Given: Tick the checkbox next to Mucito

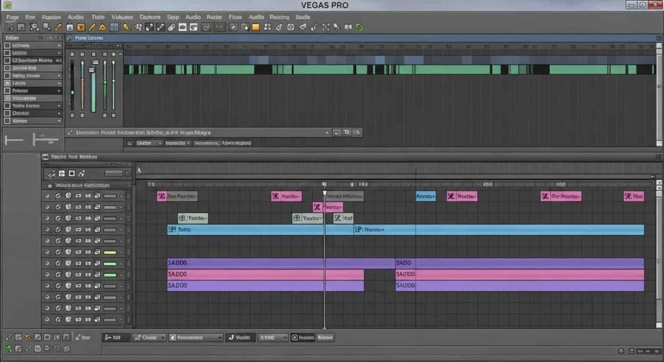Looking at the screenshot, I should pos(7,53).
